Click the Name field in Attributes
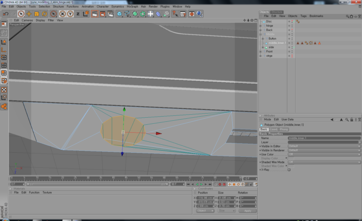The height and width of the screenshot is (221, 362). (x=324, y=138)
